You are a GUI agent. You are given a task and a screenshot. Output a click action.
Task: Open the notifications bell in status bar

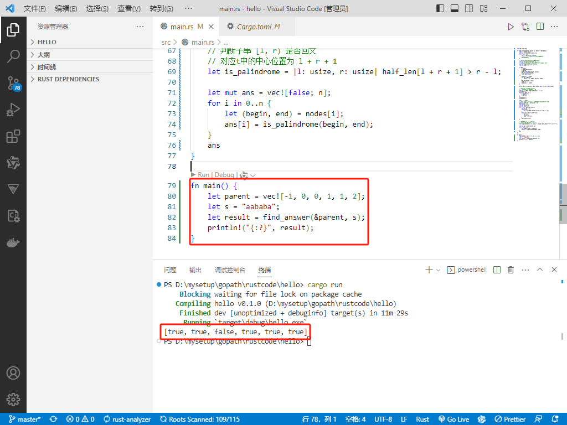555,419
